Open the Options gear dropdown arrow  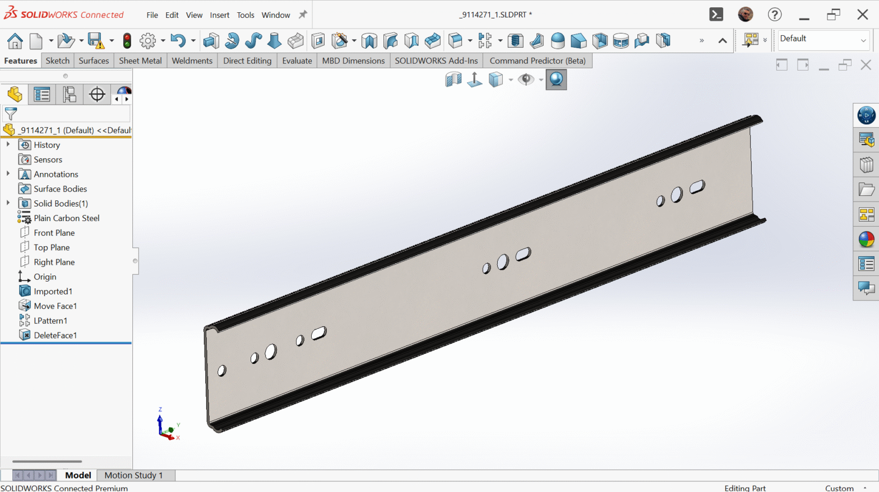163,40
